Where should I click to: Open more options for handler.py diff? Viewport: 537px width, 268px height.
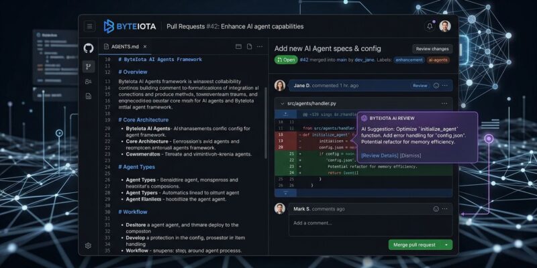click(x=444, y=103)
